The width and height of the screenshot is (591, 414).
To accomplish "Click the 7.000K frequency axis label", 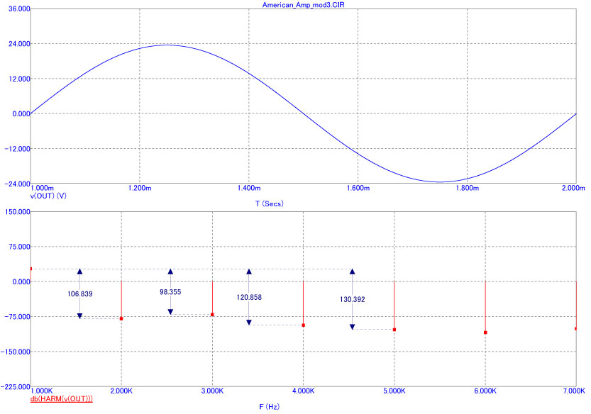I will [574, 391].
